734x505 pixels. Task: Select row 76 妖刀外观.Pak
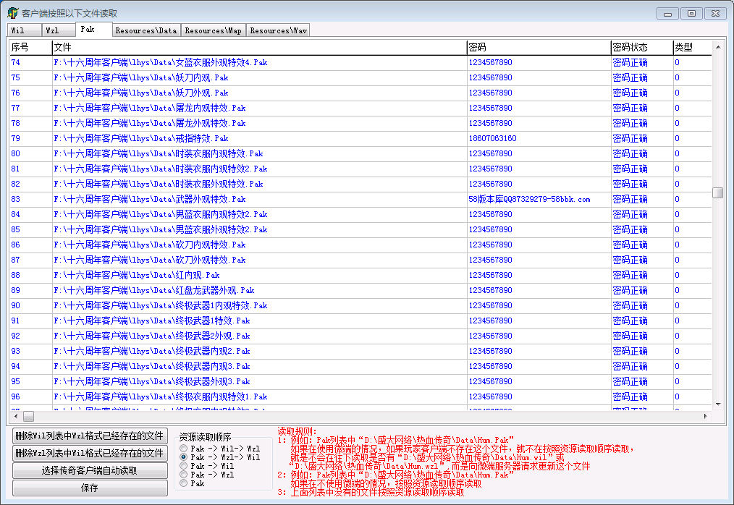pyautogui.click(x=360, y=93)
